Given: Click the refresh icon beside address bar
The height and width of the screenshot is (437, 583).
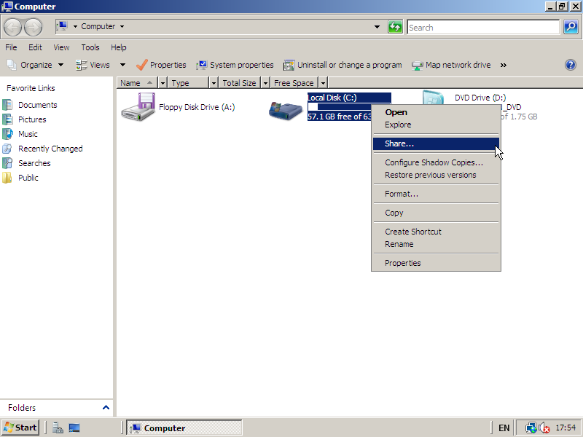Looking at the screenshot, I should pos(395,27).
